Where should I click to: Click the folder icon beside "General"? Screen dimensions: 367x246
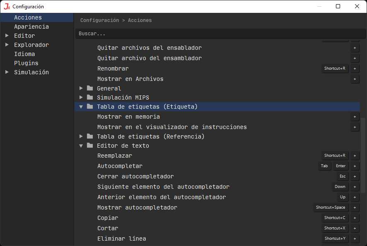(x=89, y=88)
